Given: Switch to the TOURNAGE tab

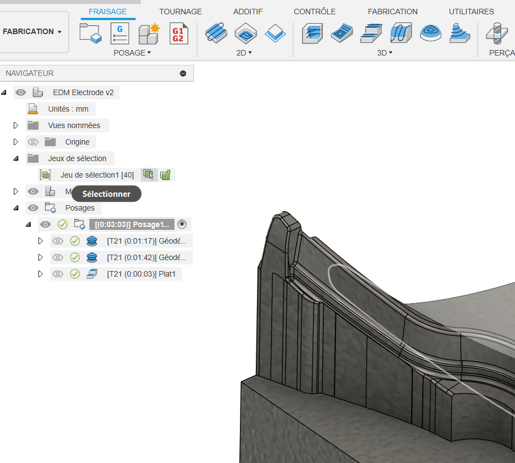Looking at the screenshot, I should tap(181, 12).
